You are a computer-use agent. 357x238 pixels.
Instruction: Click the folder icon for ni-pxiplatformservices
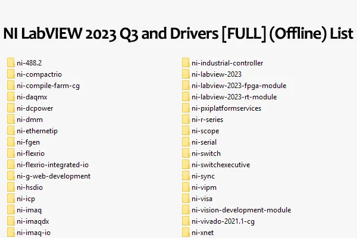[186, 108]
